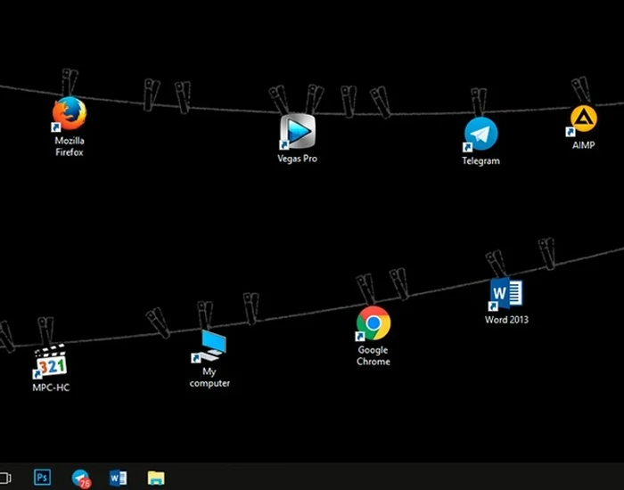Select the My computer desktop icon
The height and width of the screenshot is (490, 624).
point(209,347)
